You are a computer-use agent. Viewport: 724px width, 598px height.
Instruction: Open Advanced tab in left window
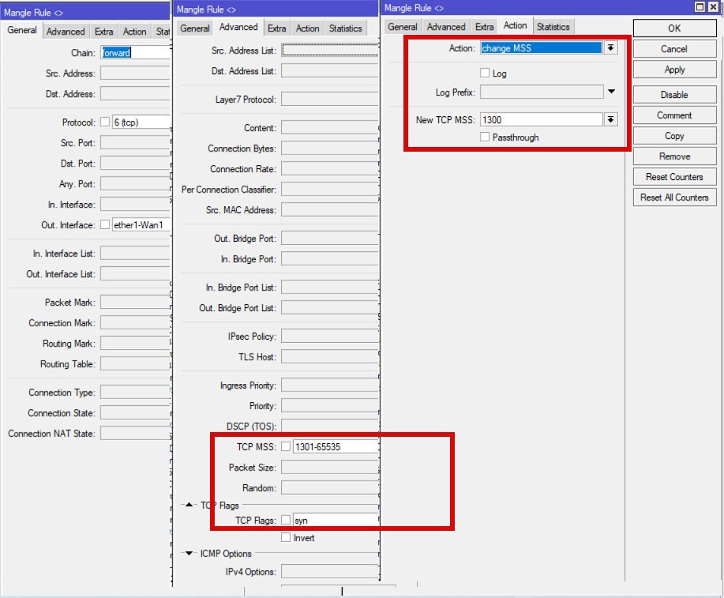(x=66, y=32)
